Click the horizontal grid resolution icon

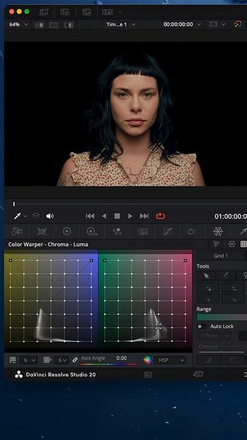click(x=13, y=360)
